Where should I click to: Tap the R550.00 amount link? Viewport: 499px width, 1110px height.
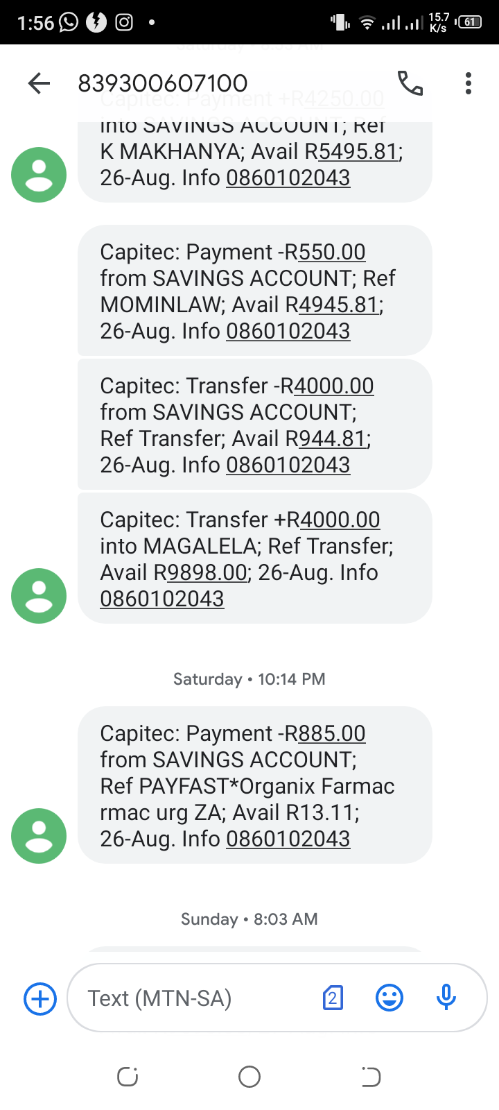click(x=331, y=252)
